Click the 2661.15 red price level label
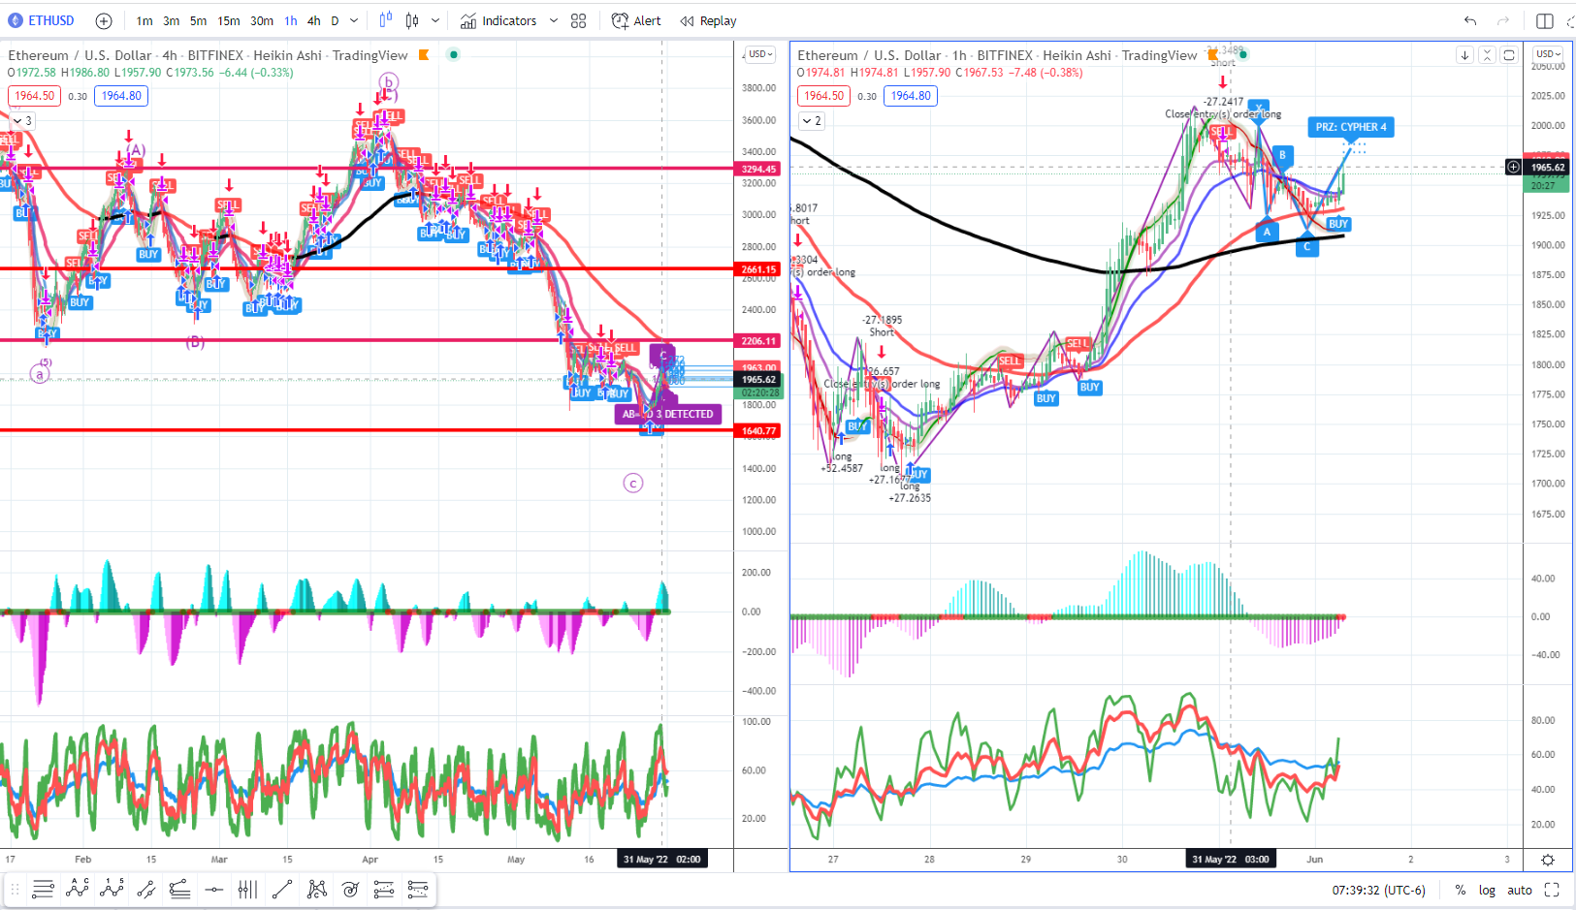Viewport: 1576px width, 910px height. tap(759, 269)
